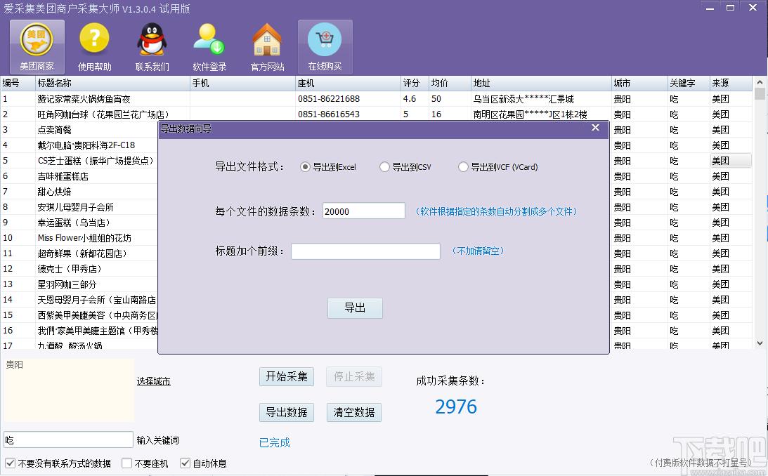
Task: Click rating value 4.6 in row 1
Action: (x=410, y=99)
